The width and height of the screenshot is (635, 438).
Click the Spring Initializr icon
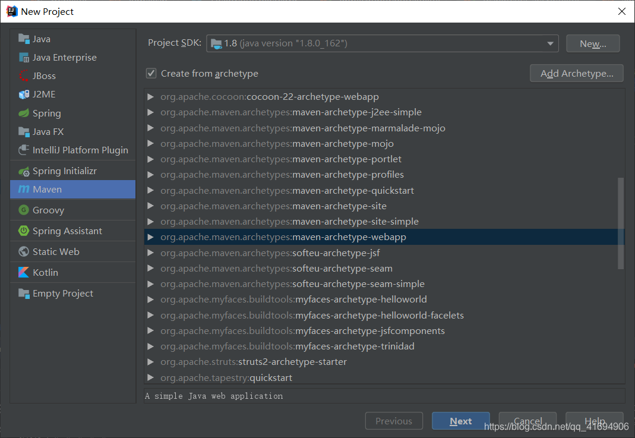pyautogui.click(x=24, y=171)
